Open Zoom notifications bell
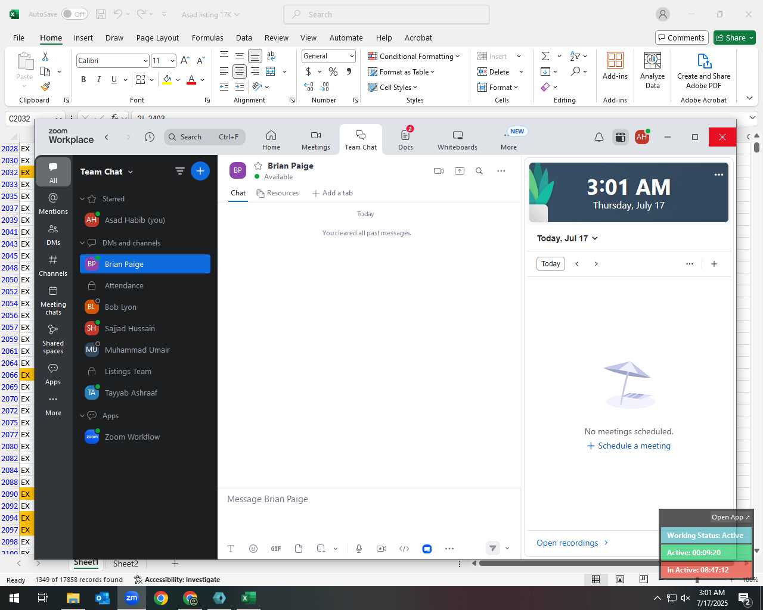Screen dimensions: 763x610 599,137
